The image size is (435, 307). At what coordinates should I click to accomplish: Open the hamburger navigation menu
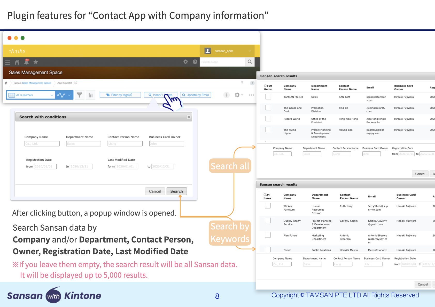click(x=7, y=62)
